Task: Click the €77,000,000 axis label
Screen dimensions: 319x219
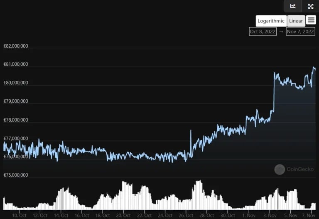Action: pyautogui.click(x=16, y=139)
